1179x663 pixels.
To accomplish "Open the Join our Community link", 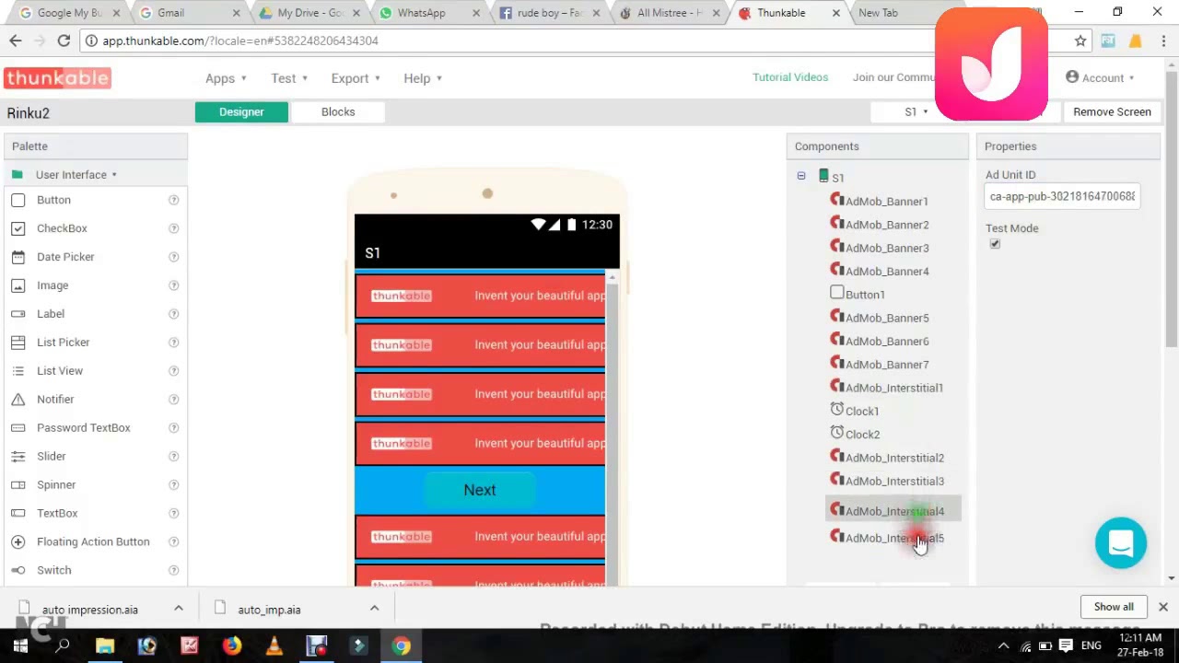I will pyautogui.click(x=893, y=77).
